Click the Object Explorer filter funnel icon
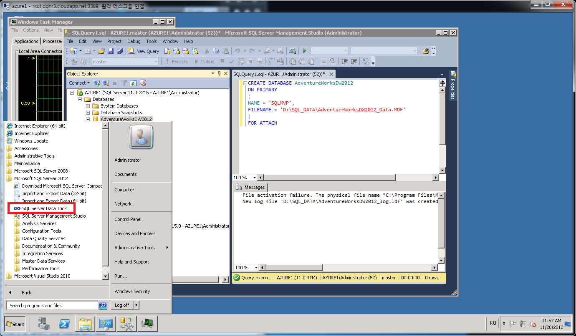 coord(124,83)
